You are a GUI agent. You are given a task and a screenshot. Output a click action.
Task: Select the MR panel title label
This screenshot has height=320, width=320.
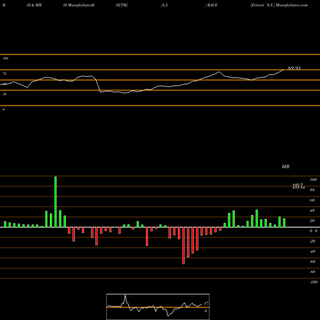[285, 166]
